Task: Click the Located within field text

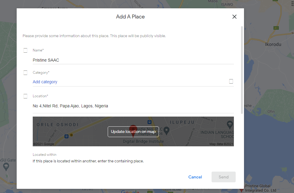Action: [x=88, y=161]
